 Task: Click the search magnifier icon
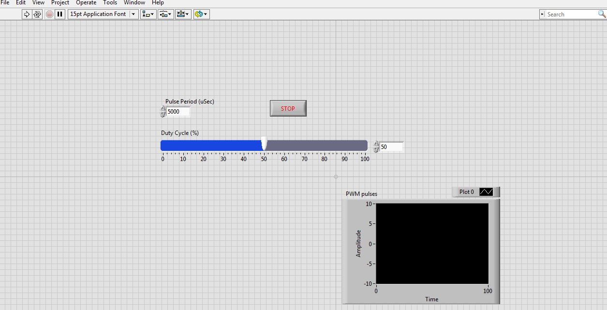(x=602, y=14)
